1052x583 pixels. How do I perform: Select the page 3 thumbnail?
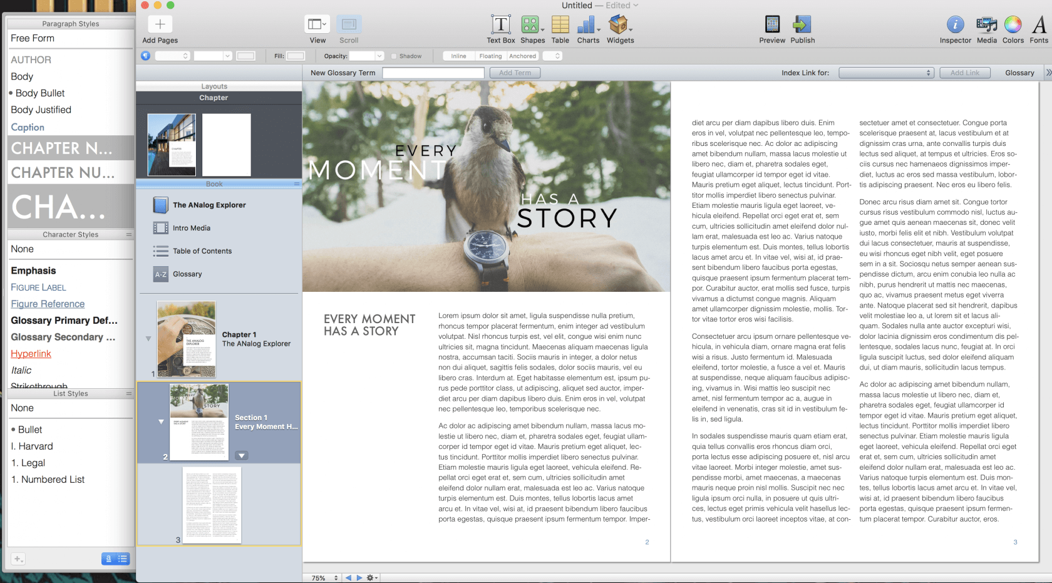pyautogui.click(x=212, y=505)
